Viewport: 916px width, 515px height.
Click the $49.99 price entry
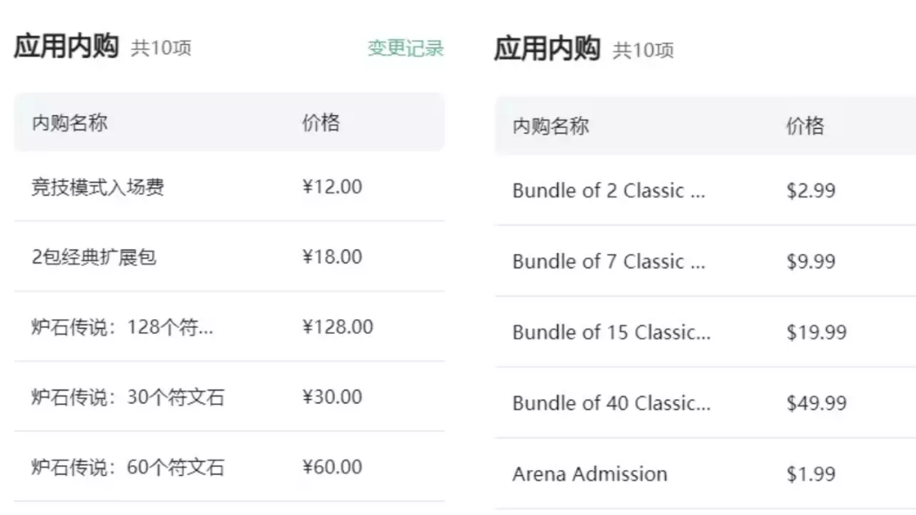816,402
